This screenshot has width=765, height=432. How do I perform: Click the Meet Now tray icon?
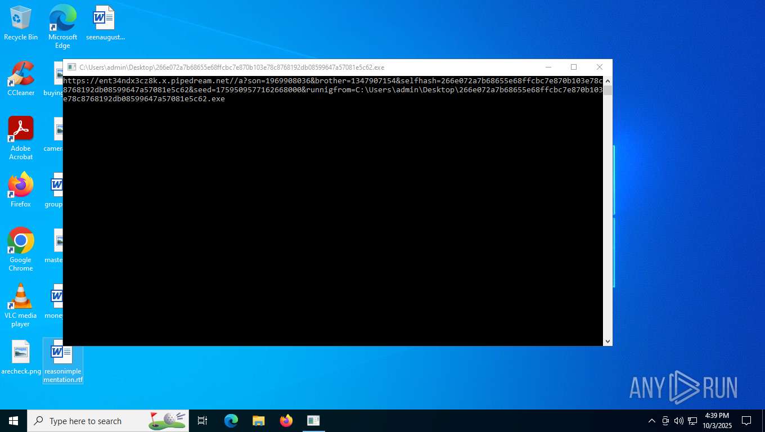[x=665, y=421]
